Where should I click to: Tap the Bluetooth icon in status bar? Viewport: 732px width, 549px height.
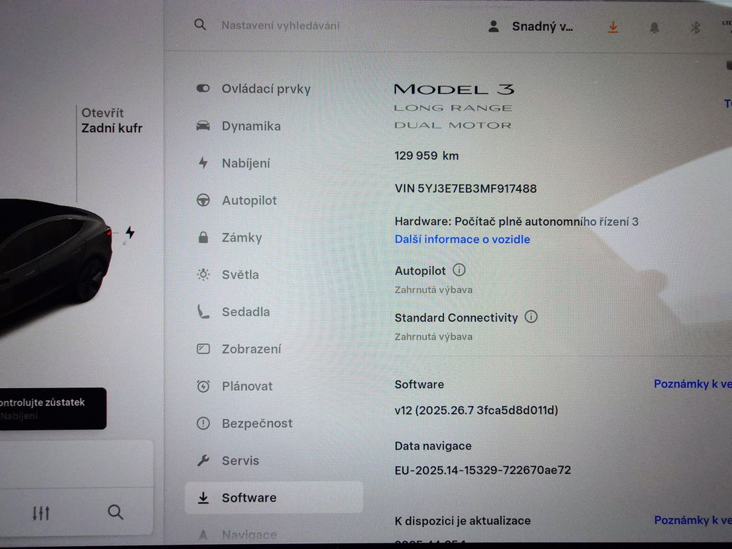(x=695, y=28)
